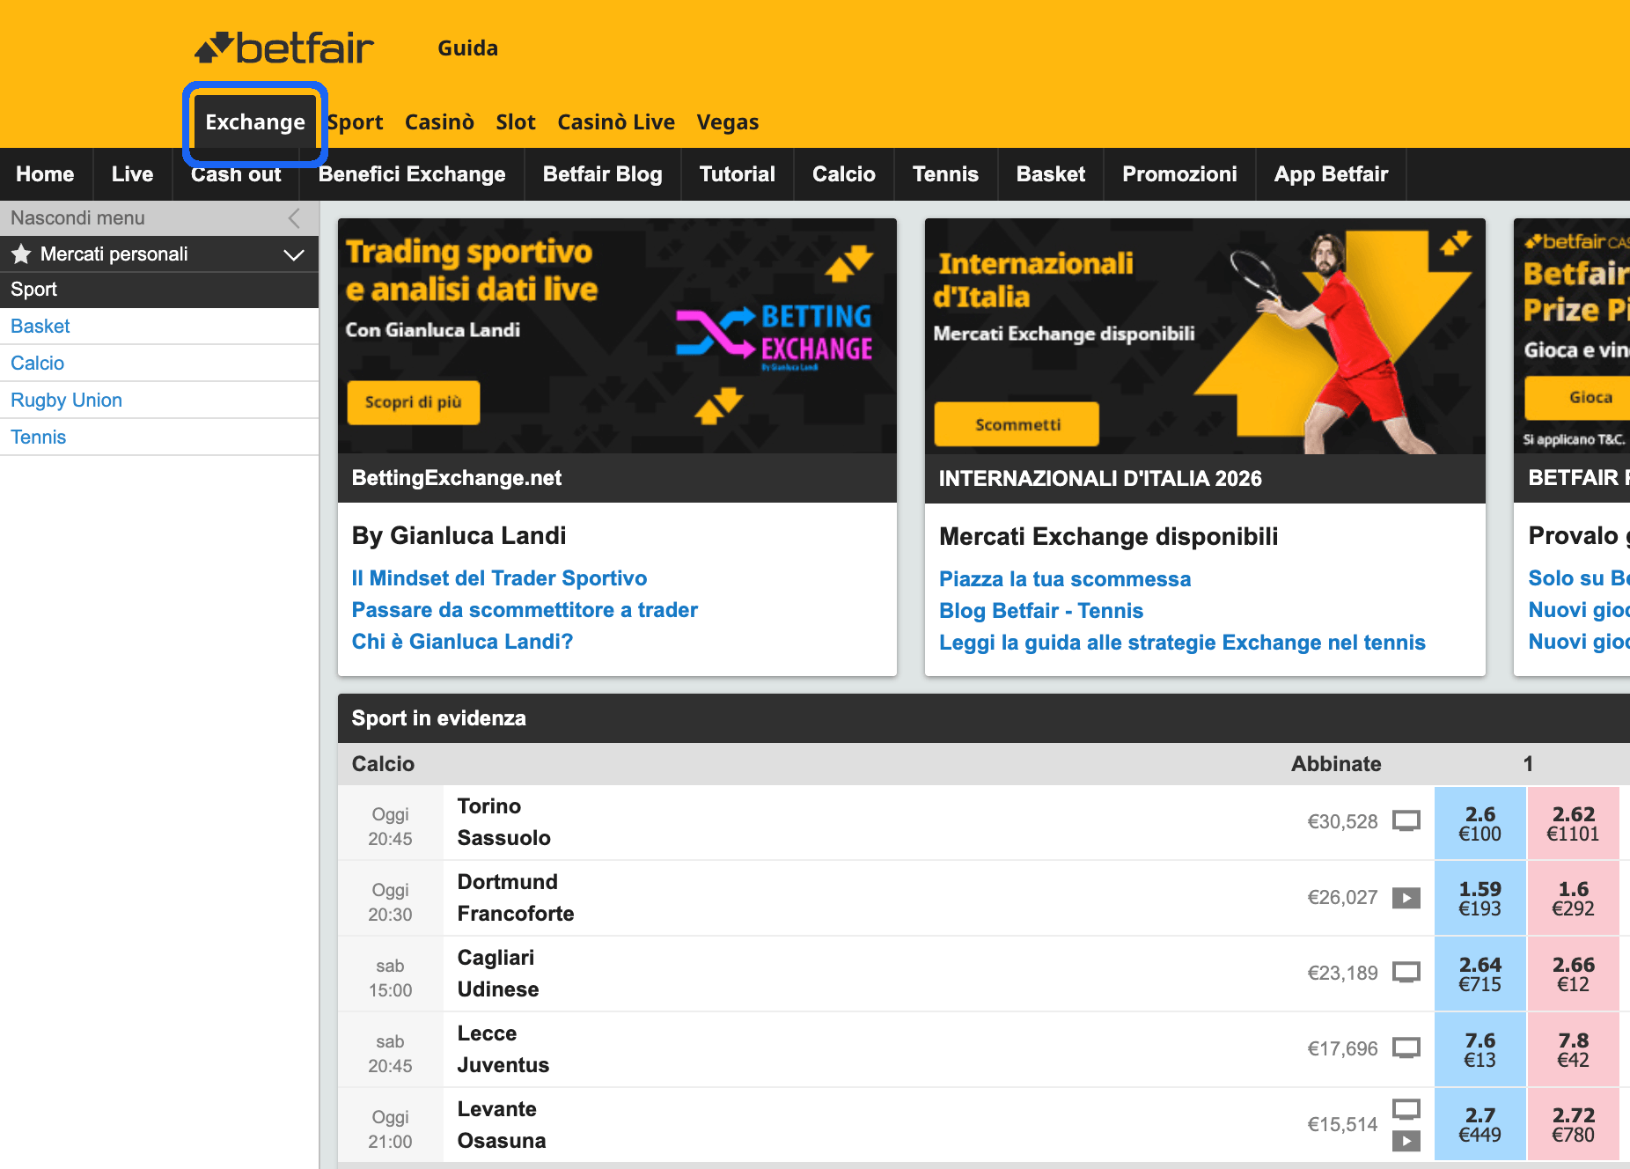Open the Promozioni menu item

[x=1179, y=174]
